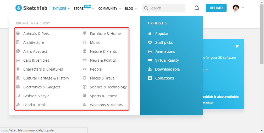Open Science & Technology category
Image resolution: width=264 pixels, height=133 pixels.
tap(108, 87)
